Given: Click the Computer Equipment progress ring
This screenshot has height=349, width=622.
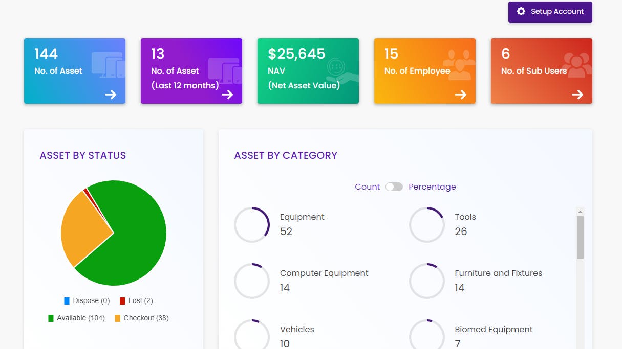Looking at the screenshot, I should coord(252,281).
